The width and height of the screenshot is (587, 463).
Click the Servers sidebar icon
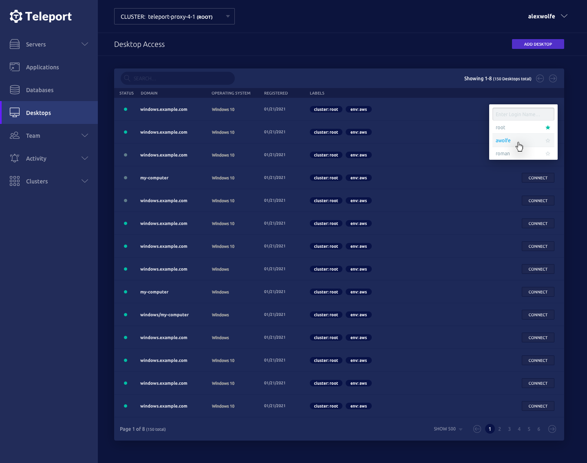(15, 44)
